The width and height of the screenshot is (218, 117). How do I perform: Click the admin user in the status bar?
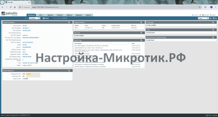click(3, 115)
